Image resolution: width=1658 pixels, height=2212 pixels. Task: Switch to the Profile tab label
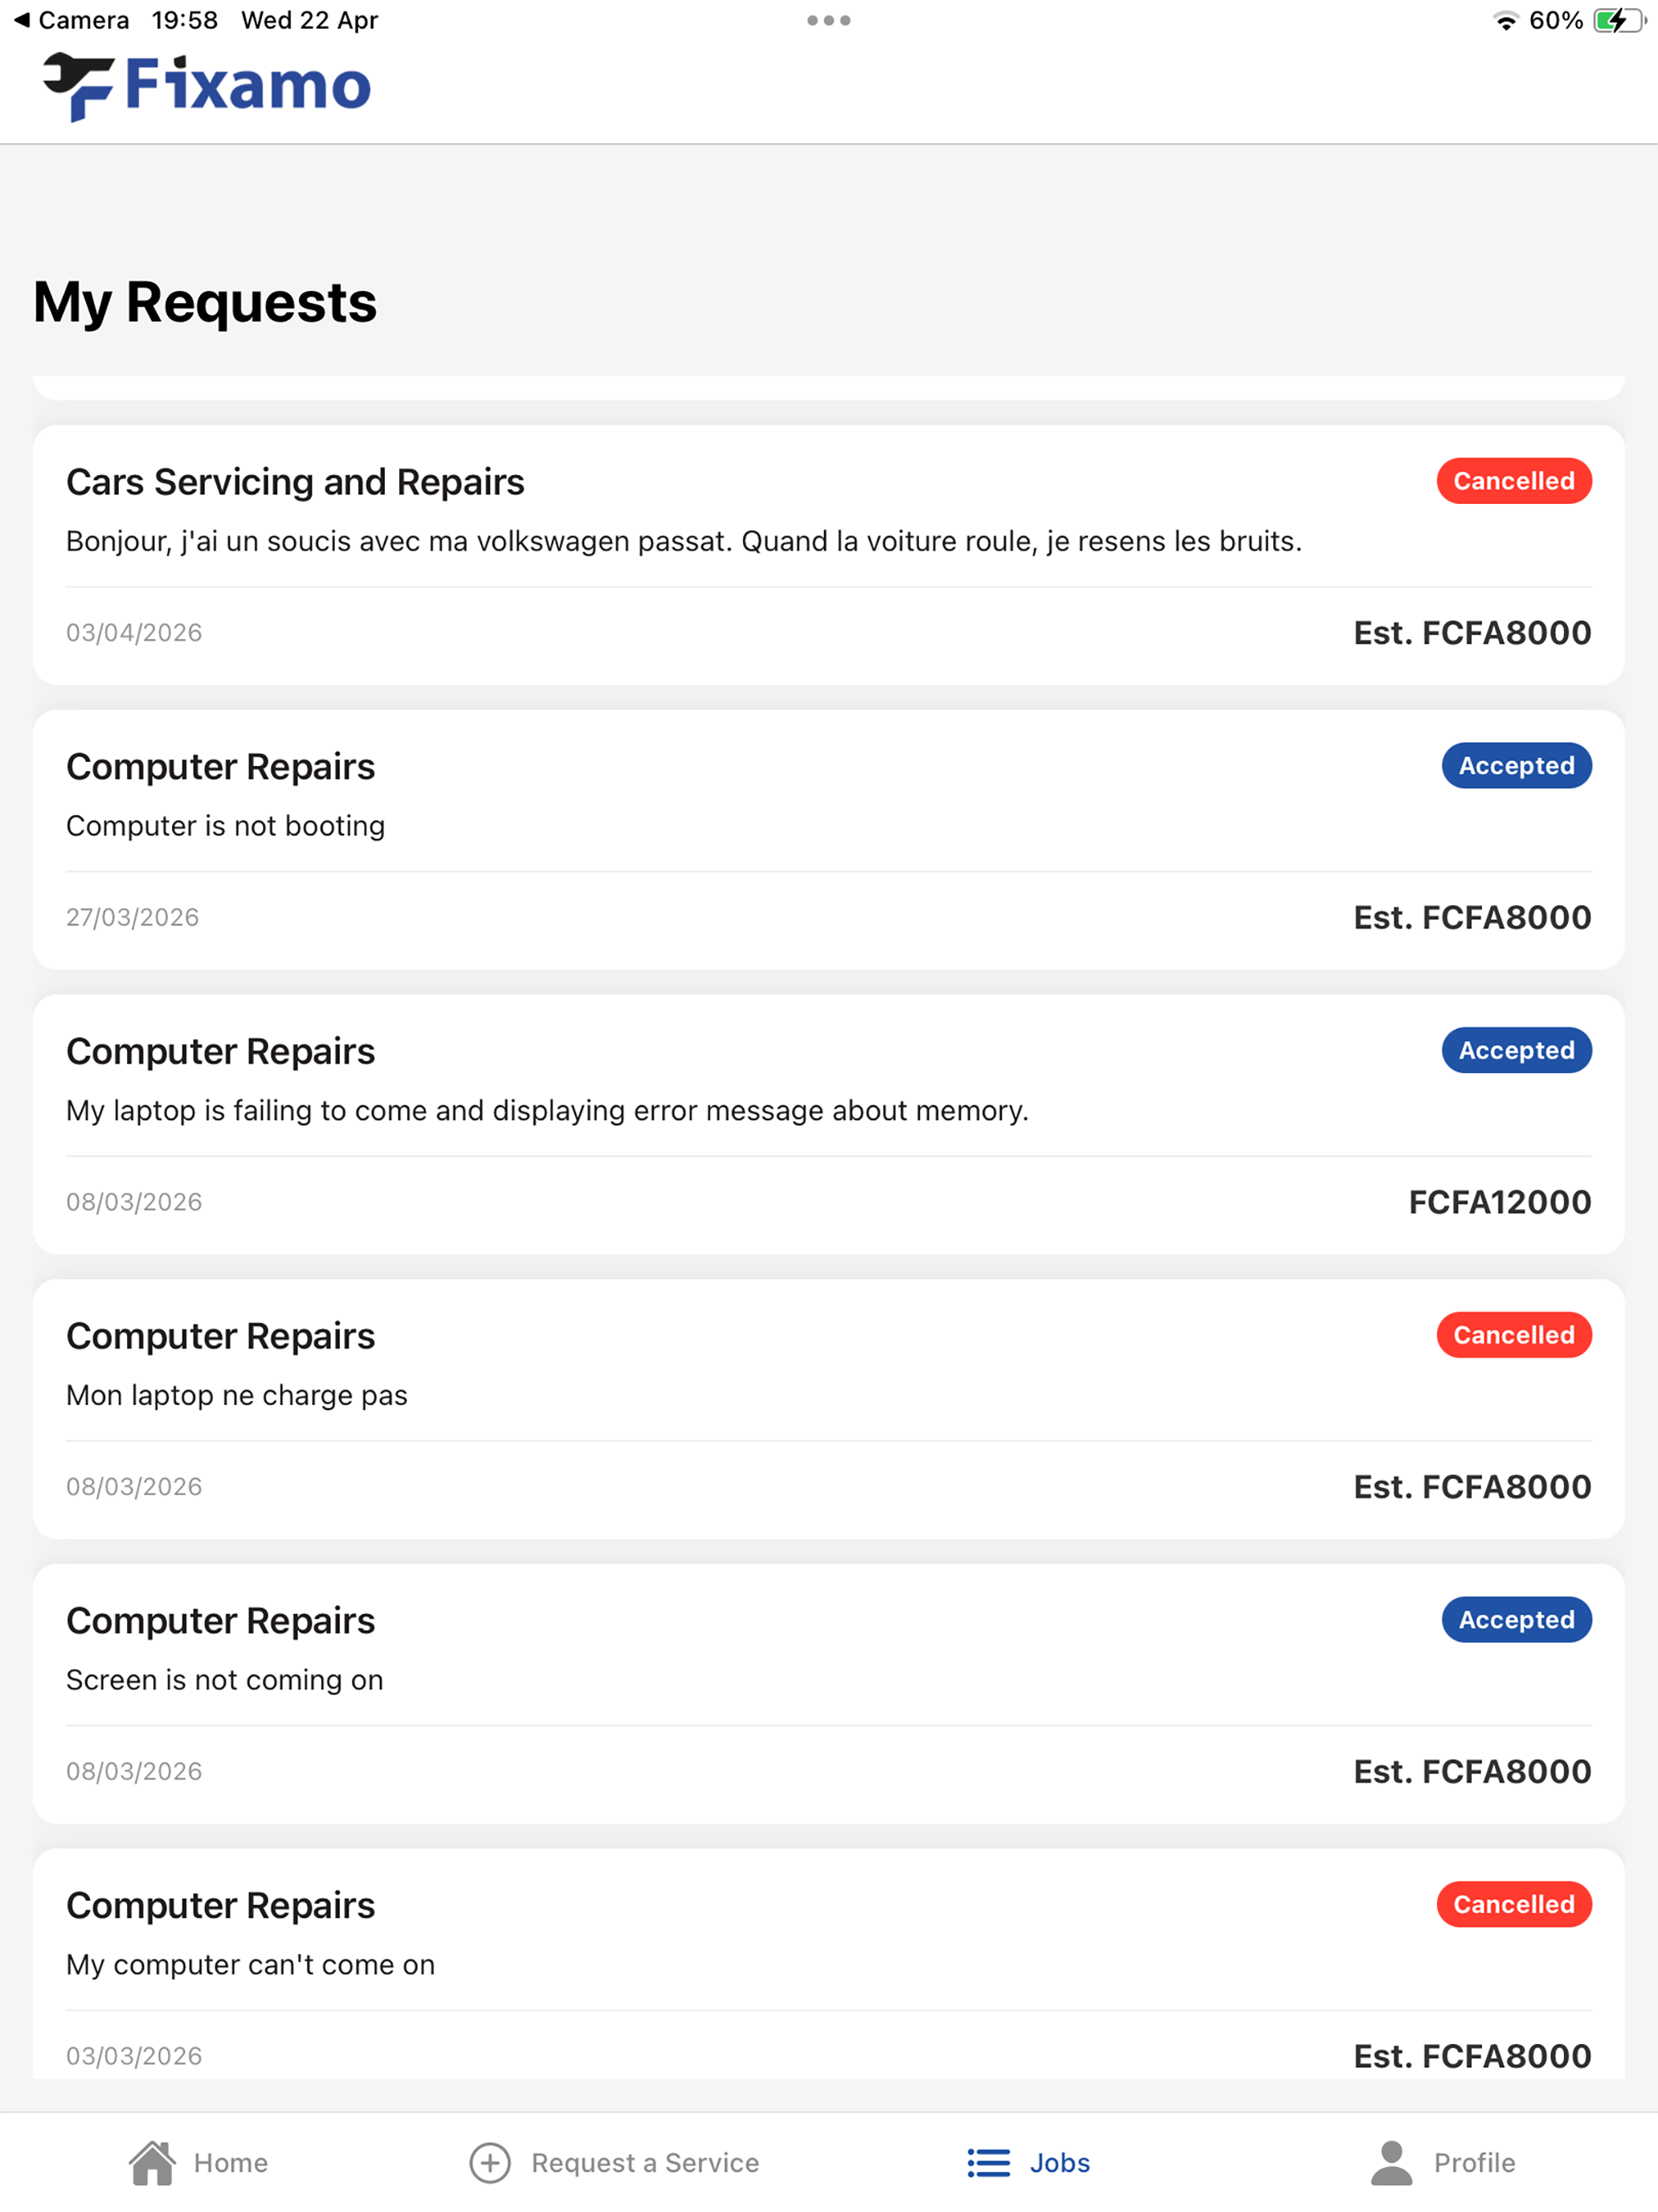coord(1474,2163)
